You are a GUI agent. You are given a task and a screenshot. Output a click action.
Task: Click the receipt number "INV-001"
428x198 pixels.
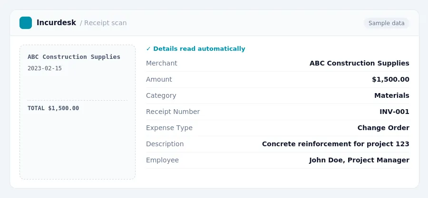[394, 112]
